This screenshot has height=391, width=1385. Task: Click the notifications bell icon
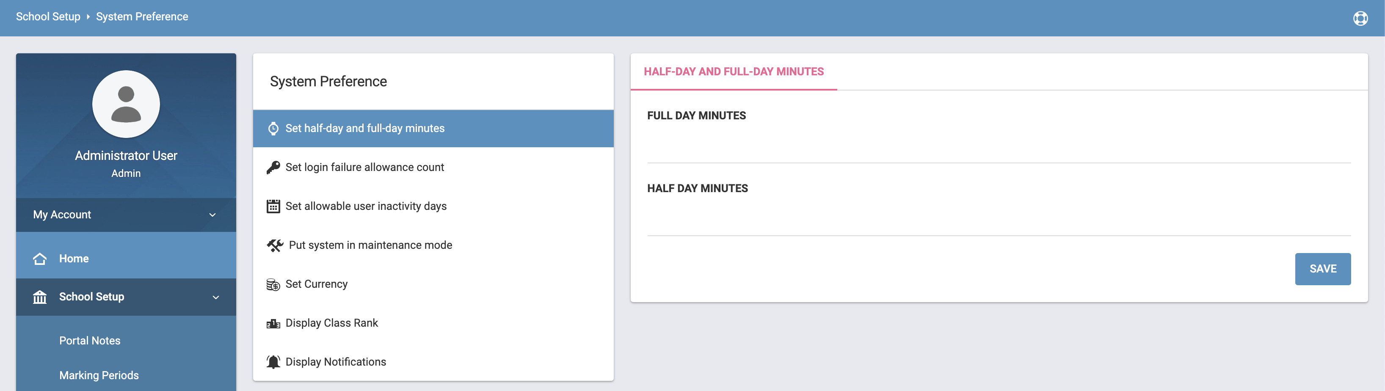pyautogui.click(x=273, y=362)
